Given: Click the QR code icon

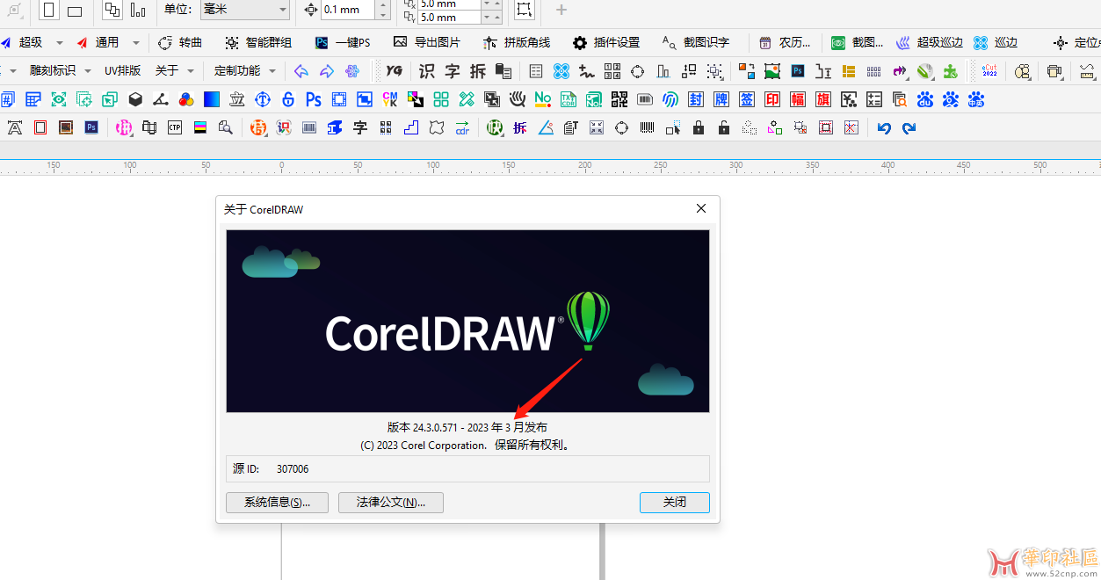Looking at the screenshot, I should click(619, 100).
